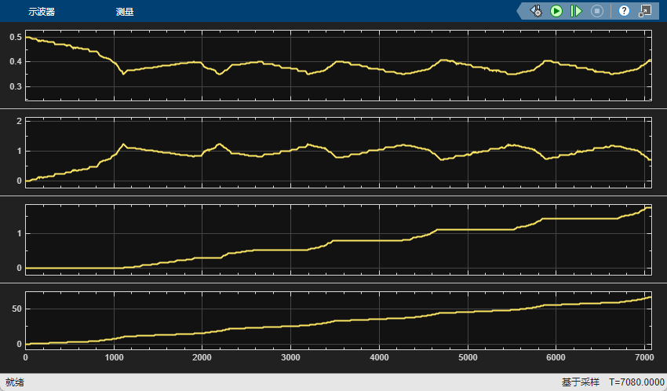Image resolution: width=667 pixels, height=391 pixels.
Task: Click the grayed-out Stop simulation button
Action: pos(597,11)
